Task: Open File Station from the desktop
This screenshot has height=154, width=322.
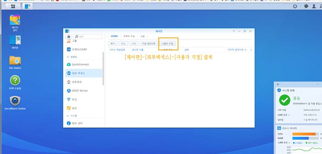Action: 15,61
